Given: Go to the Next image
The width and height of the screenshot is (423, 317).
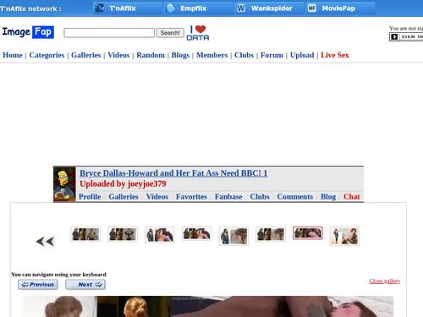Looking at the screenshot, I should pyautogui.click(x=85, y=285).
